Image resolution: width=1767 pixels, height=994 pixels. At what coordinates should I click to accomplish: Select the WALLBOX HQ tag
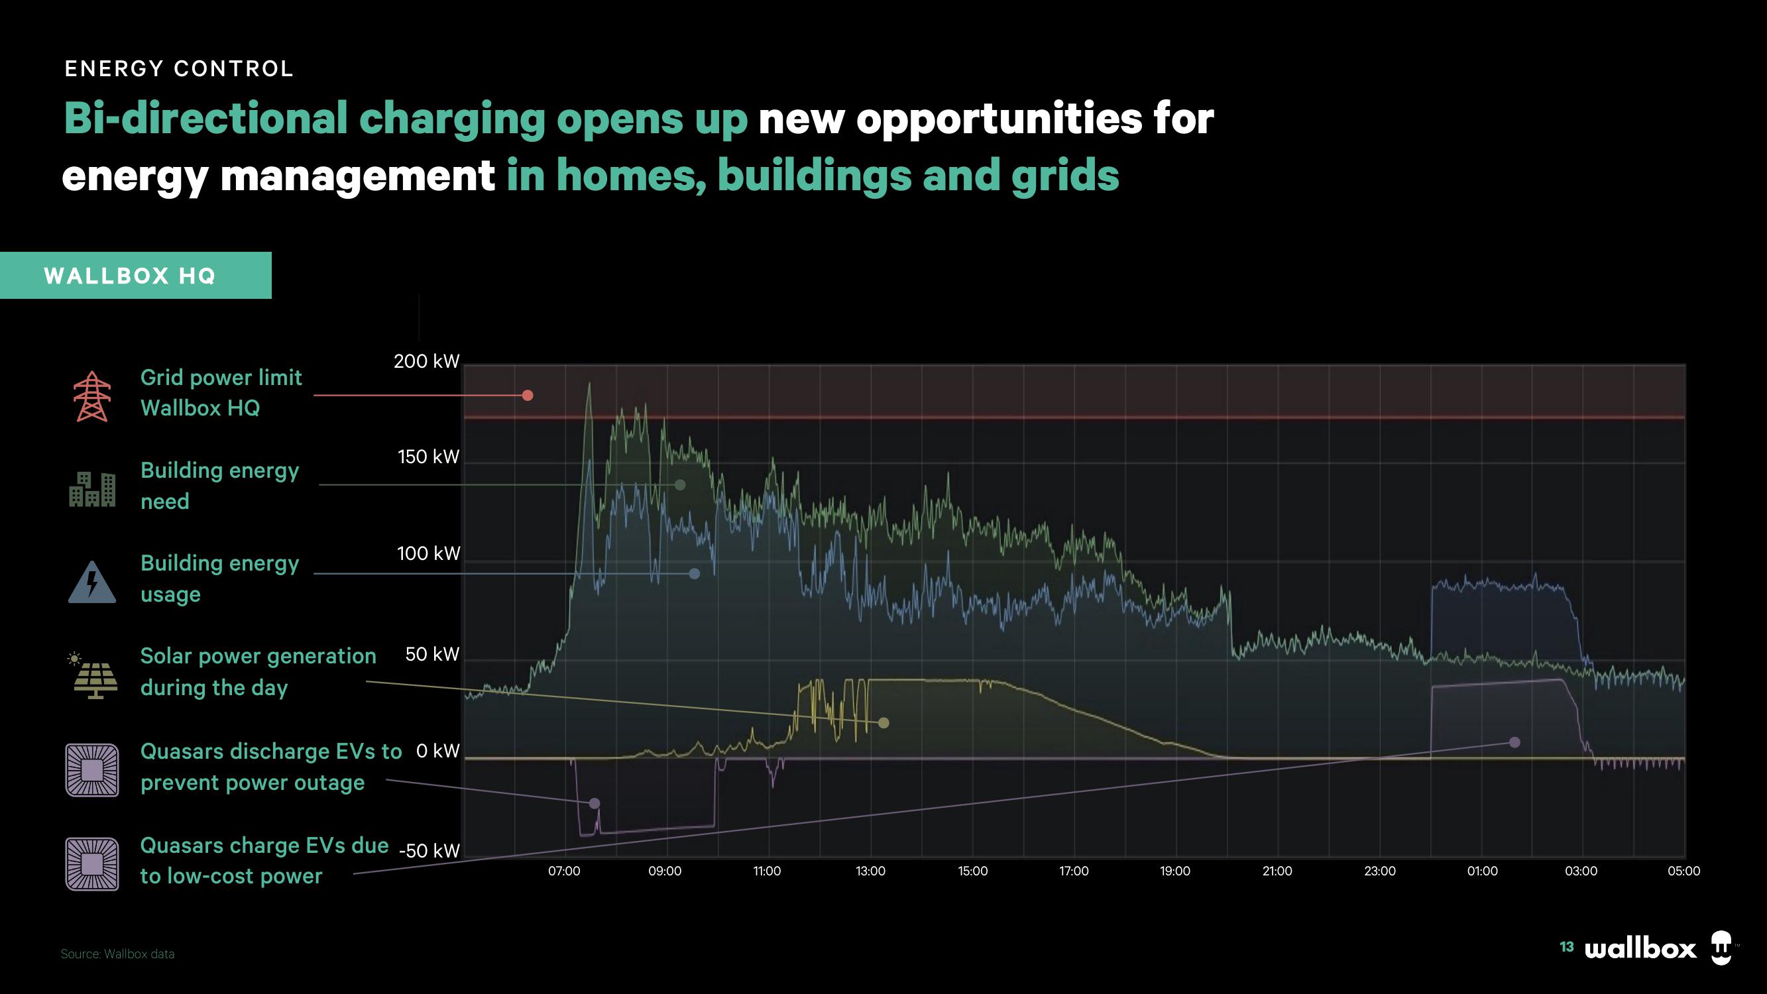[x=136, y=275]
